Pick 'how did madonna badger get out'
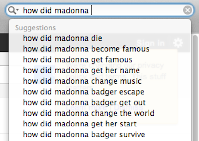This screenshot has height=141, width=199. pos(100,102)
